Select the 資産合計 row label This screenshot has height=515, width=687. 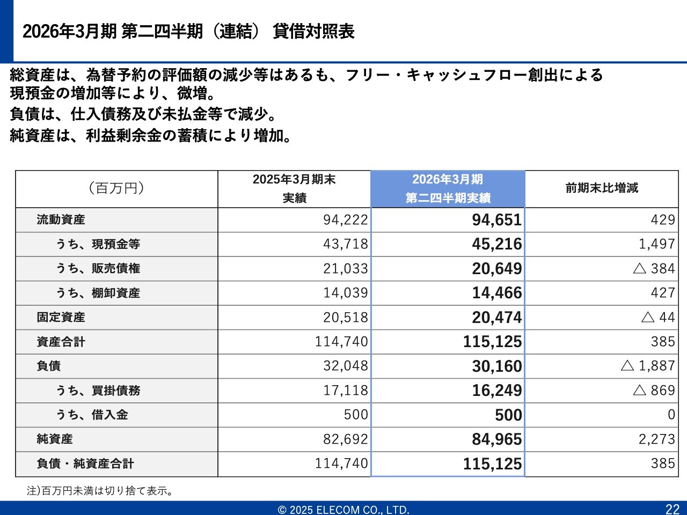point(61,342)
